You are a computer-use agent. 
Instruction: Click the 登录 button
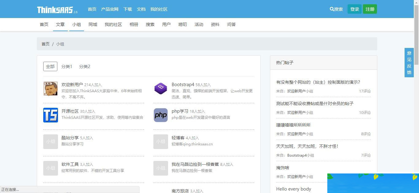(354, 9)
